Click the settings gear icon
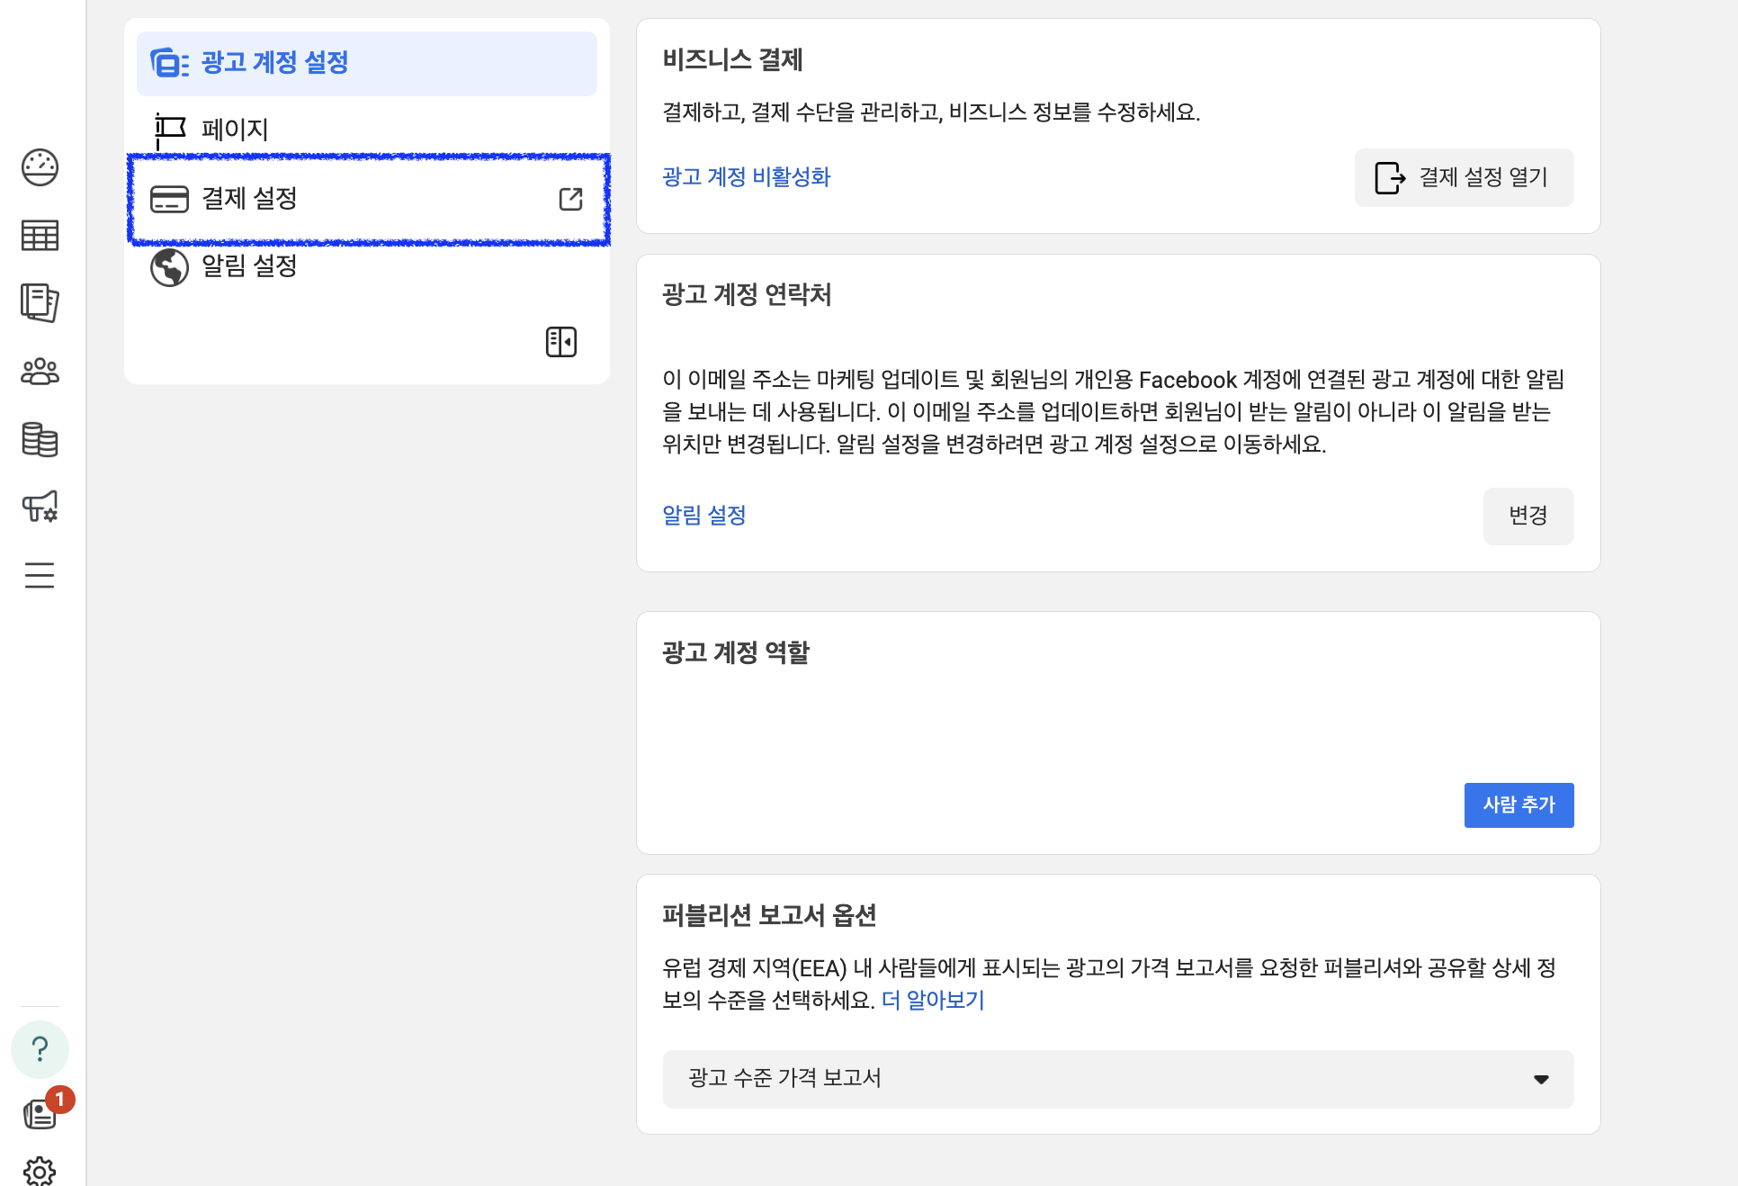The width and height of the screenshot is (1738, 1186). tap(40, 1172)
